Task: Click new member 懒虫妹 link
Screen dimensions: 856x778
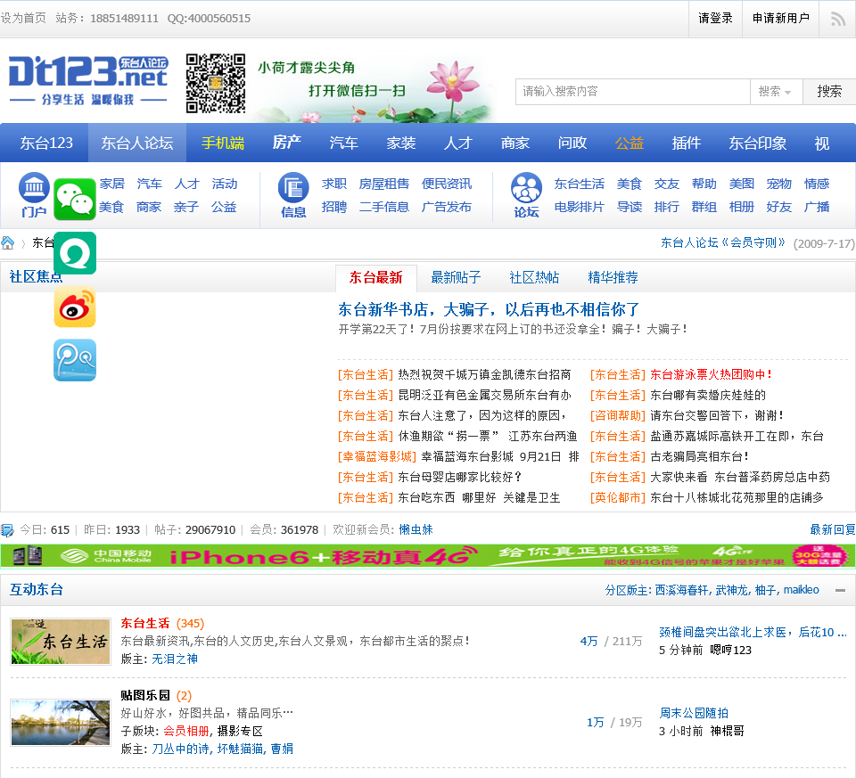Action: coord(416,529)
